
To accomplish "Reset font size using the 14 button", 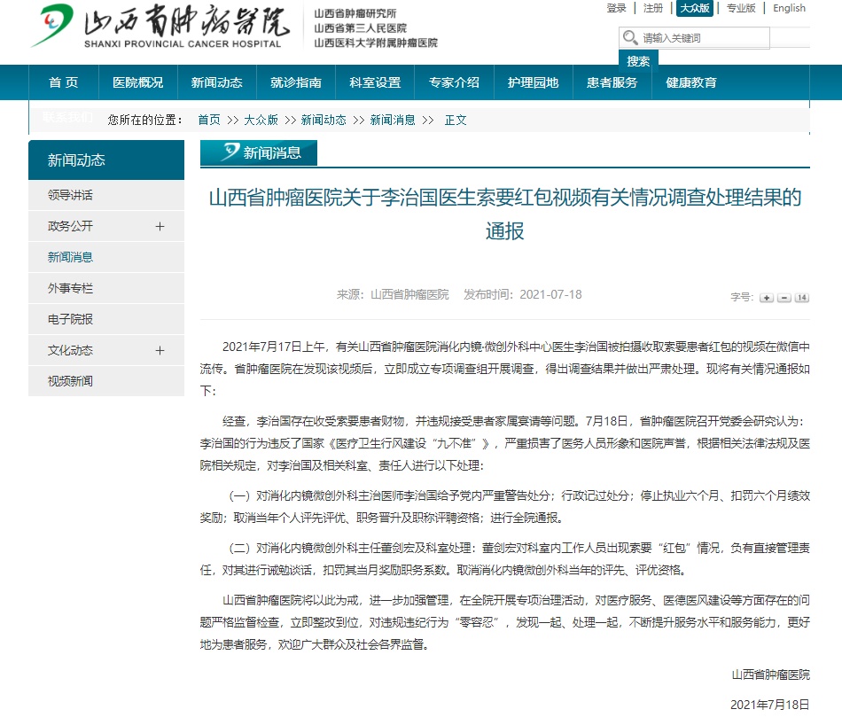I will click(801, 298).
